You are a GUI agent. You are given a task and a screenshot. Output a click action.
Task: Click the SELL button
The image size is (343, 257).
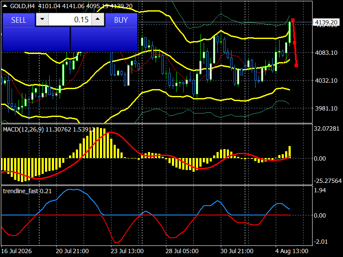(x=18, y=20)
